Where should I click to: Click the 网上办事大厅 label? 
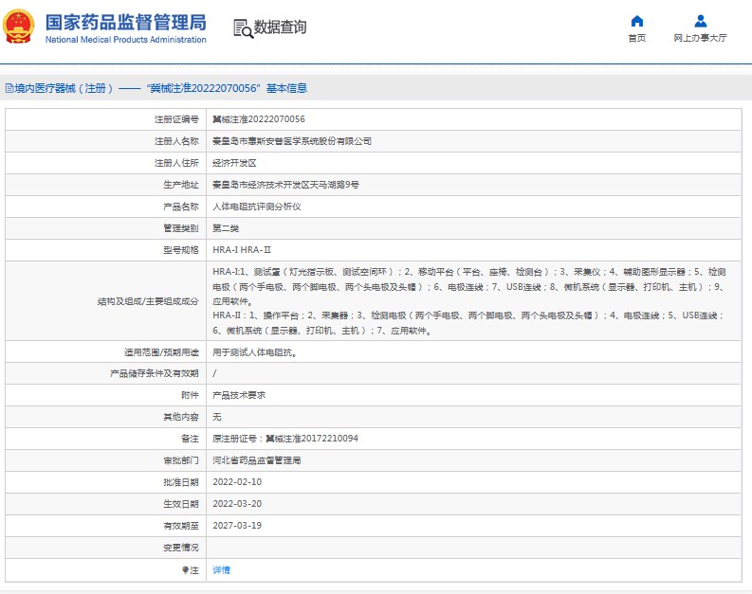coord(700,38)
